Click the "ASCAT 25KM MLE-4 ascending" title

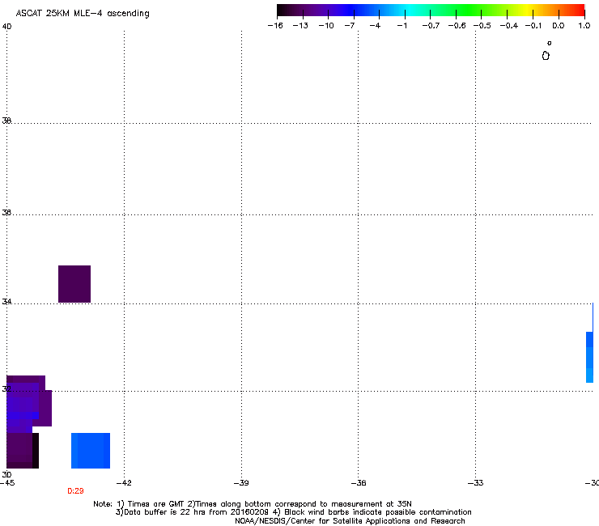coord(83,13)
